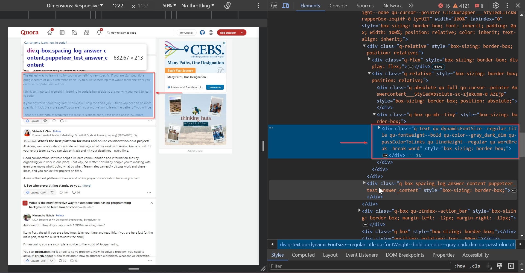
Task: Open DevTools settings gear
Action: point(496,5)
